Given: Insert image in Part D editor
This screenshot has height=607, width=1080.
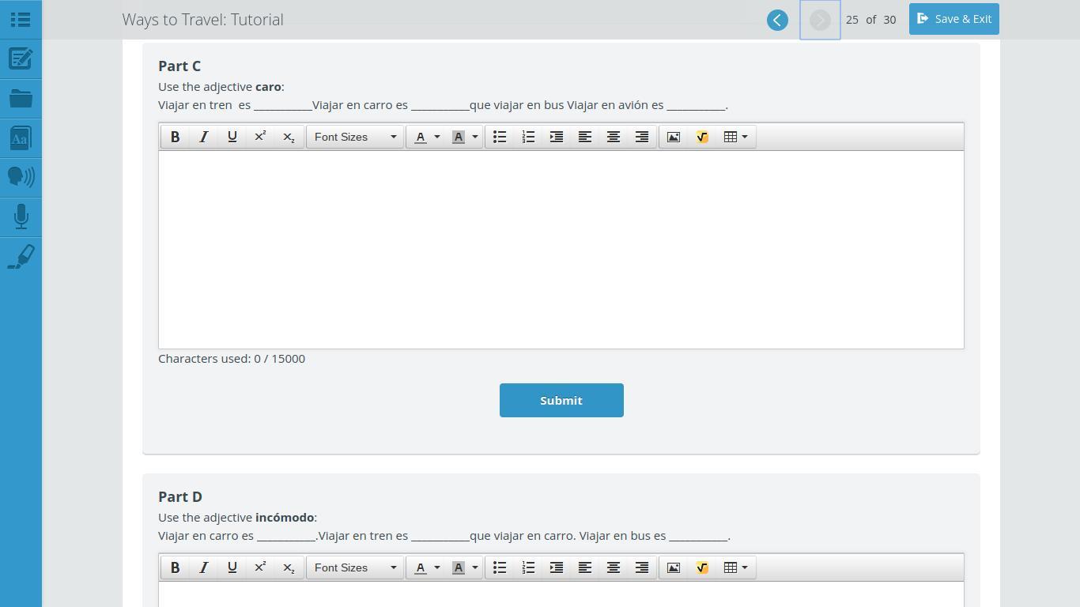Looking at the screenshot, I should pyautogui.click(x=674, y=567).
